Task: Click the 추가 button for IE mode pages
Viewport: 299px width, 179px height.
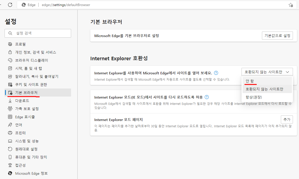Action: click(x=287, y=120)
